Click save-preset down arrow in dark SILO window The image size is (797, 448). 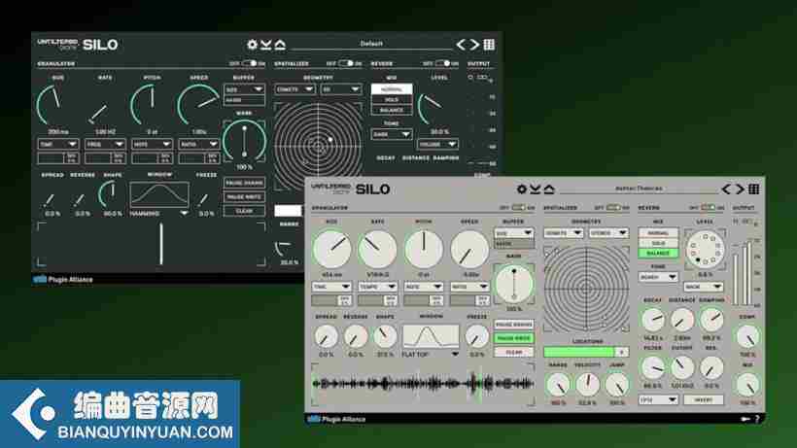tap(266, 45)
